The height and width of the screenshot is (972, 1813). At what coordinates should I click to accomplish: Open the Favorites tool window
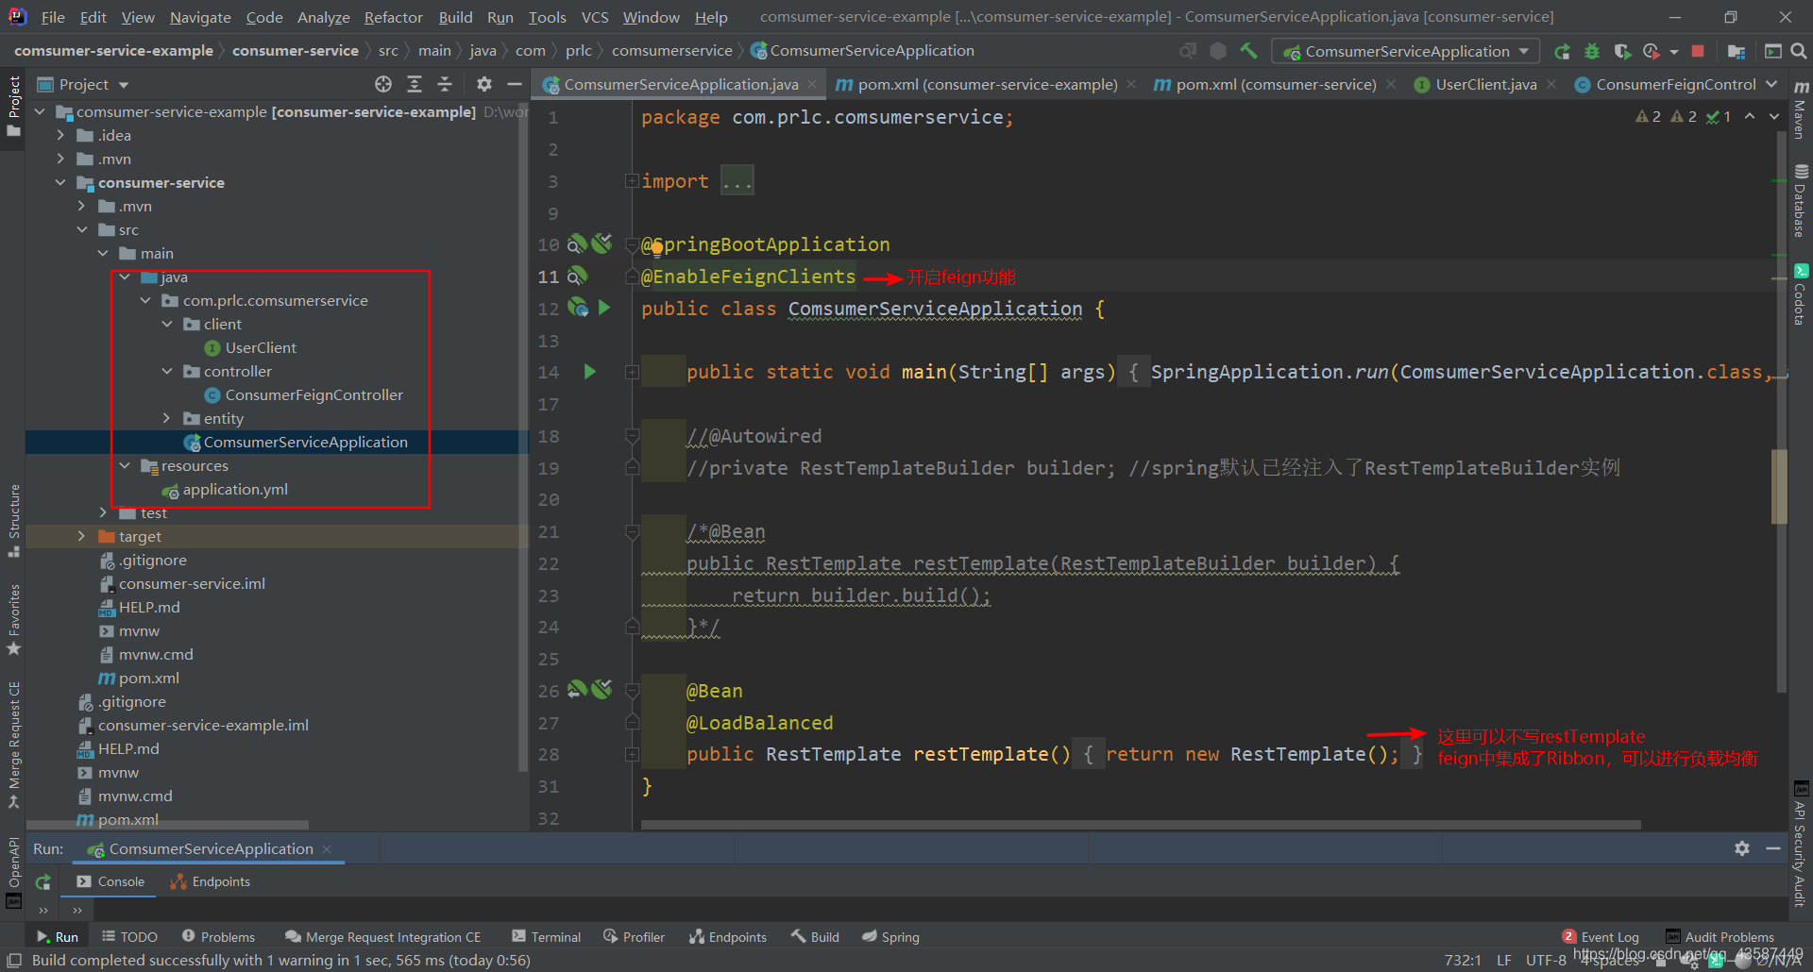click(x=14, y=620)
